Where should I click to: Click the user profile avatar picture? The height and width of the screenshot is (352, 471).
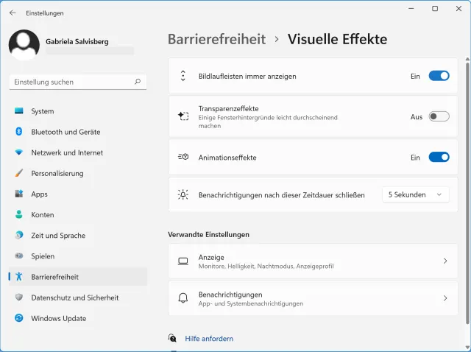[24, 45]
